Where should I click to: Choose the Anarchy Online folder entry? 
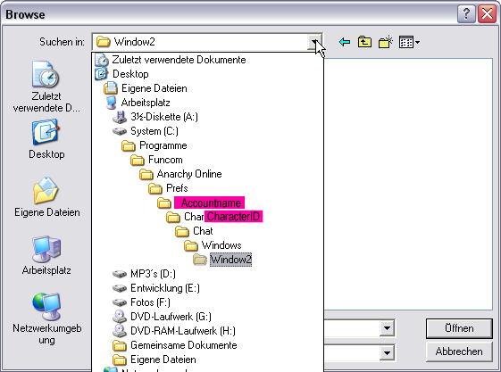(180, 174)
